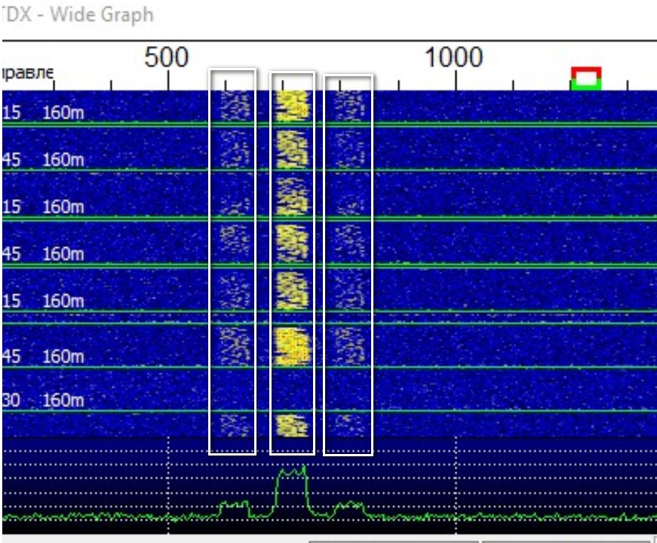Click the "30 160m" time label
657x543 pixels.
(x=45, y=400)
